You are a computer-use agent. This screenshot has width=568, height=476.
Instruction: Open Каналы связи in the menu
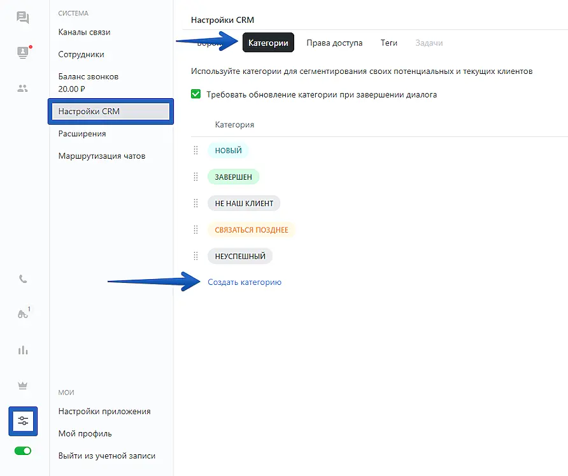pyautogui.click(x=89, y=32)
